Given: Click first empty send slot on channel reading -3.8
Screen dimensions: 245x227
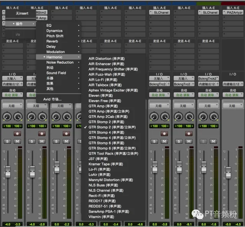Looking at the screenshot, I should tap(160, 46).
